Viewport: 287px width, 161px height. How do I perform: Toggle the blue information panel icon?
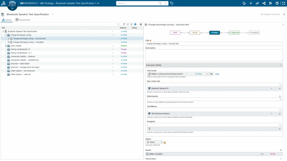coord(135,24)
